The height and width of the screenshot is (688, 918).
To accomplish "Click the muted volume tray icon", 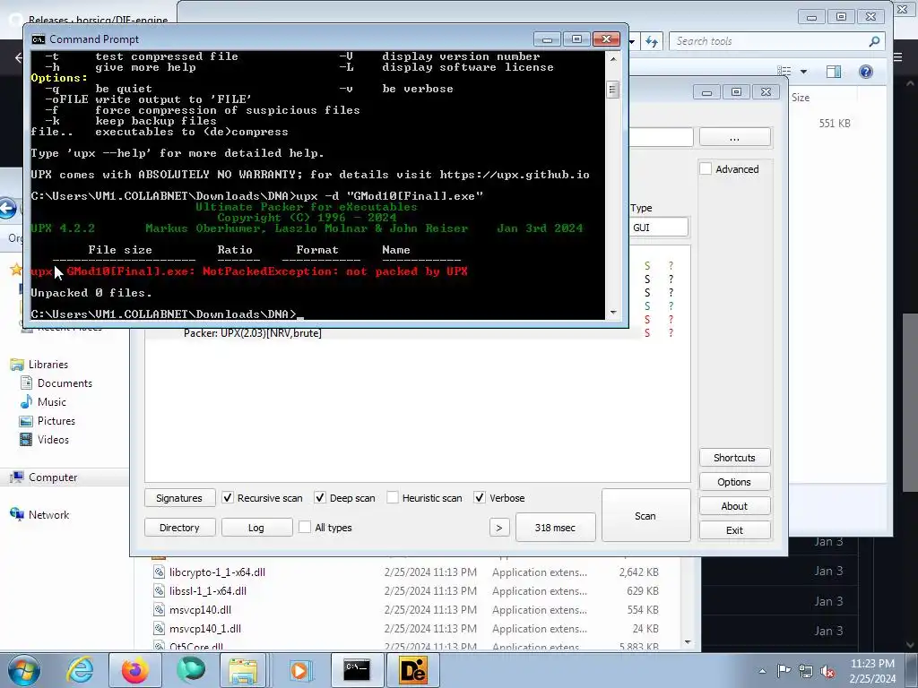I will (x=827, y=672).
